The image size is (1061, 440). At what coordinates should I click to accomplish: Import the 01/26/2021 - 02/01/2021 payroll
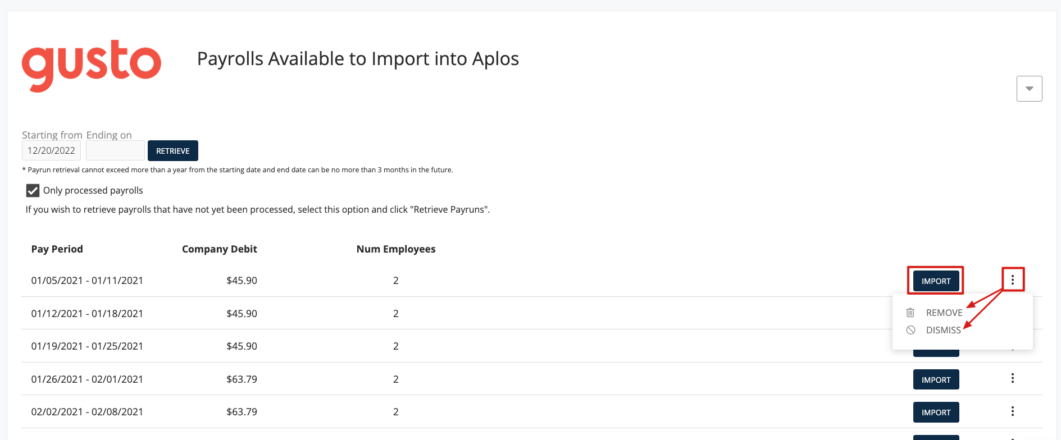(x=936, y=379)
